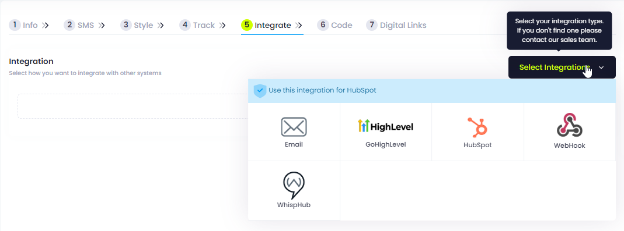Click the empty dashed integration box
Image resolution: width=624 pixels, height=231 pixels.
[x=133, y=106]
